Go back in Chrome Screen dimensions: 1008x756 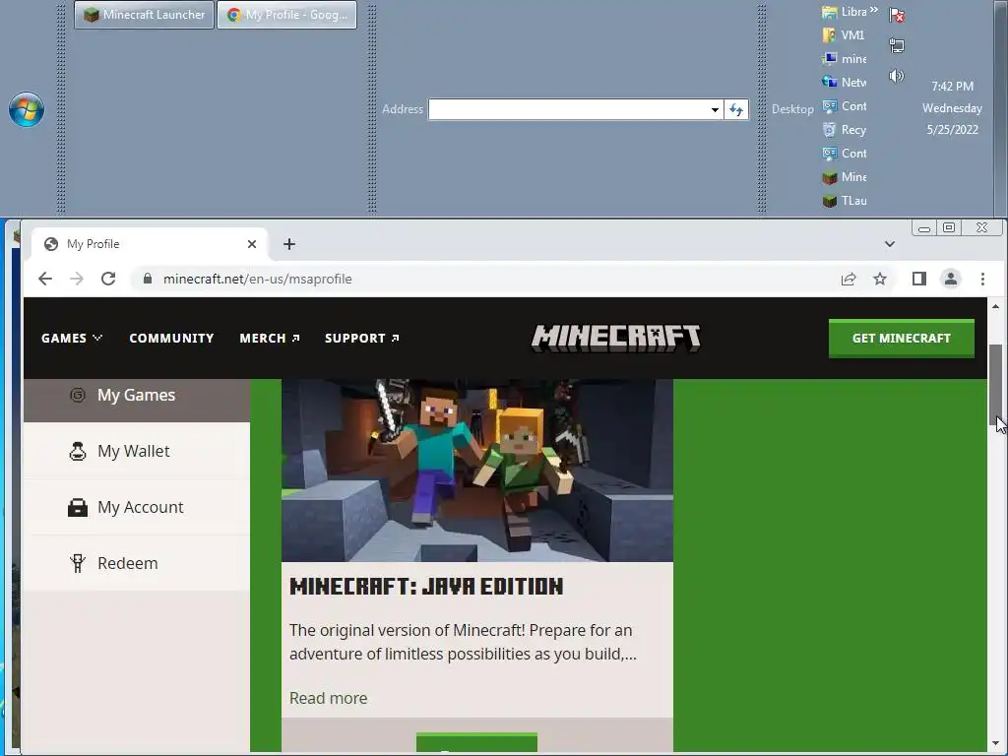(x=45, y=279)
